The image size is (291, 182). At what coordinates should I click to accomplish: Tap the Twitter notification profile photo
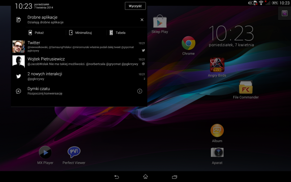tap(18, 47)
